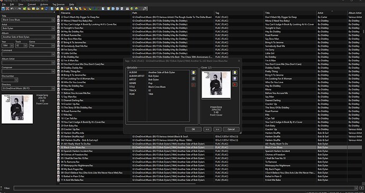This screenshot has height=193, width=365.
Task: Open the File menu
Action: (4, 4)
